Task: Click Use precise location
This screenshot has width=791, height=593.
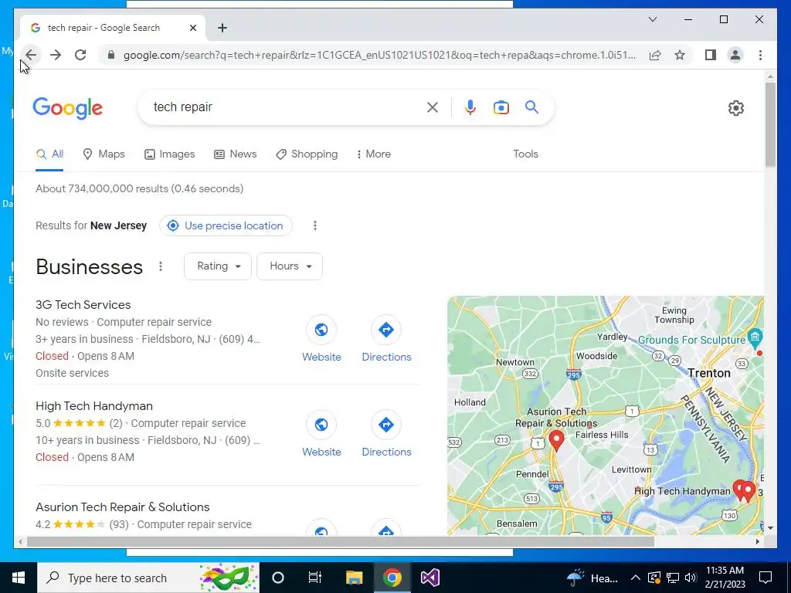Action: pos(226,225)
